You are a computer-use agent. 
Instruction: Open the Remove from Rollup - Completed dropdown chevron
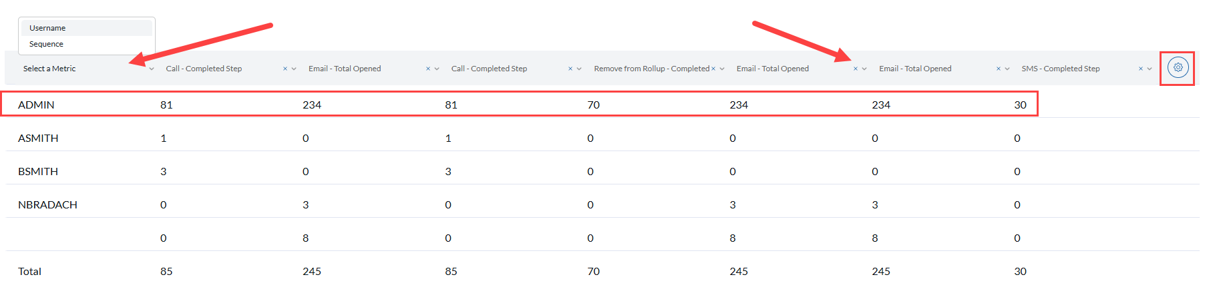tap(722, 69)
